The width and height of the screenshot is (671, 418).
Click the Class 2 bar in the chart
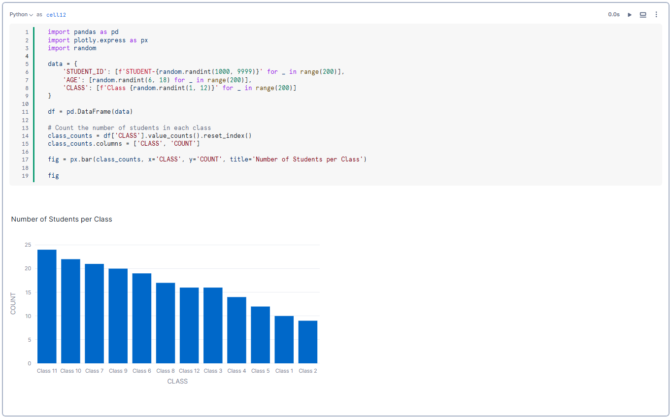(307, 342)
